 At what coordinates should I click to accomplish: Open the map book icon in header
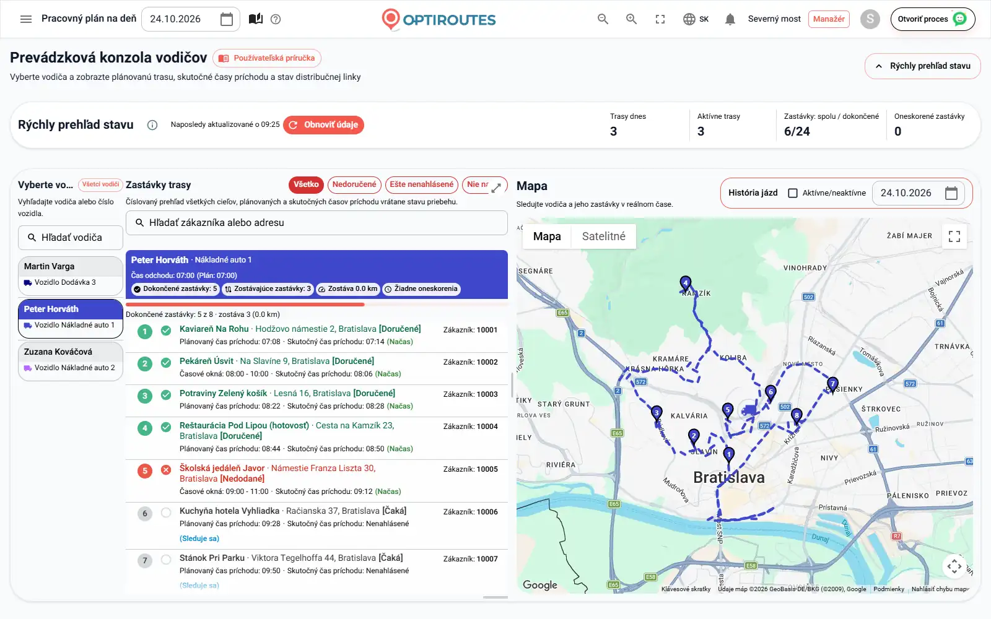(256, 19)
